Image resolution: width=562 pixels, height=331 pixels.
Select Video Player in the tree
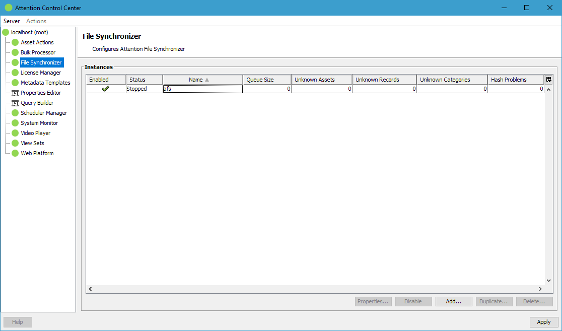point(35,133)
